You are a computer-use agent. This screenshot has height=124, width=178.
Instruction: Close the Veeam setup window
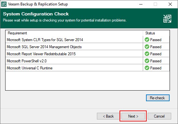coord(170,4)
